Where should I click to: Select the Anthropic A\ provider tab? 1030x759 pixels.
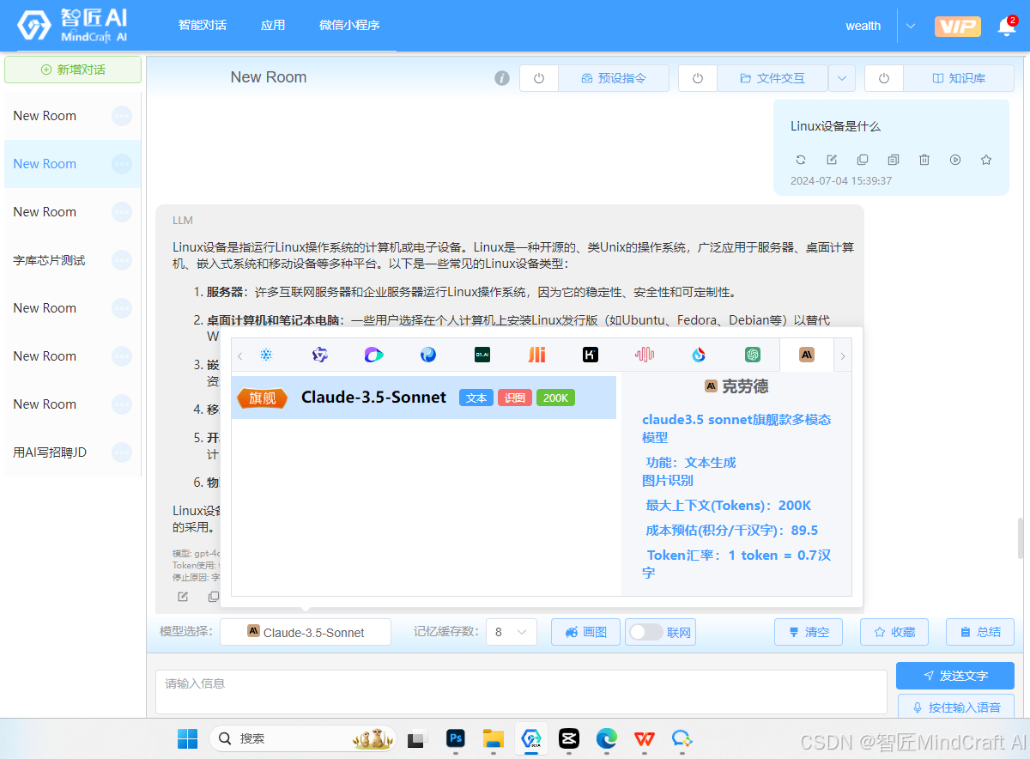pyautogui.click(x=807, y=355)
